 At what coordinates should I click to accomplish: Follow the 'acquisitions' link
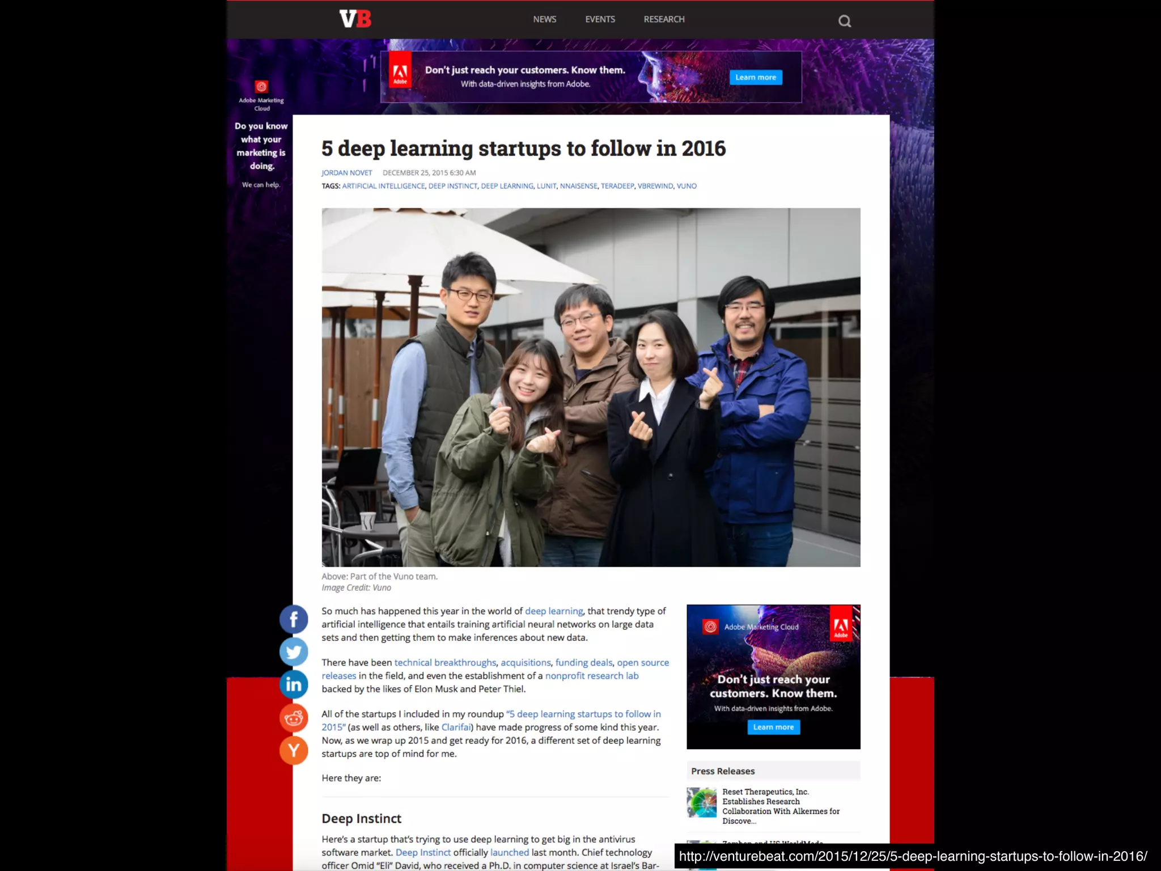click(526, 662)
